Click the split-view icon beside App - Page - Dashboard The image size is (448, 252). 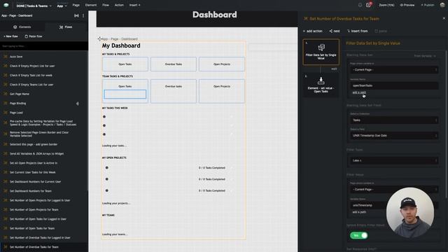[76, 15]
